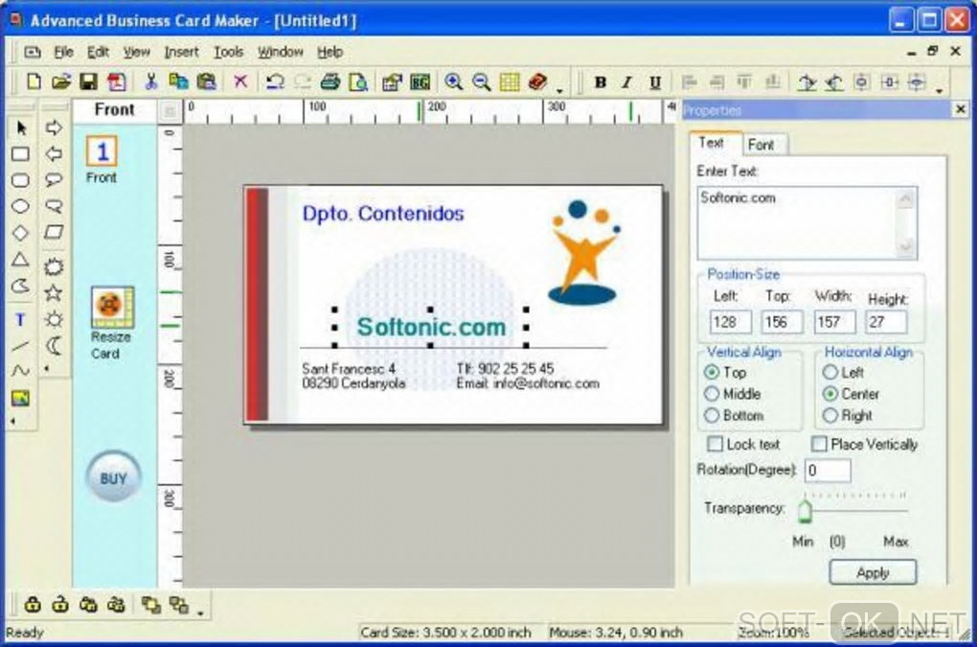Viewport: 977px width, 647px height.
Task: Select the speech bubble shape tool
Action: [x=54, y=180]
